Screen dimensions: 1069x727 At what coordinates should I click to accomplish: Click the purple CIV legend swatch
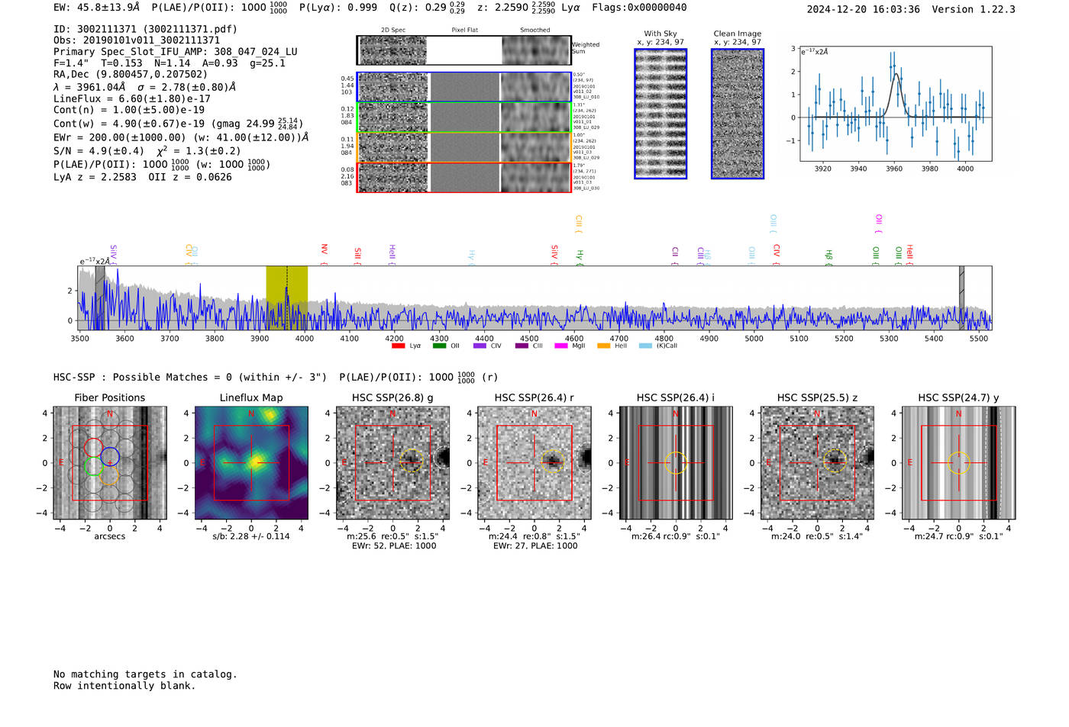[x=480, y=346]
